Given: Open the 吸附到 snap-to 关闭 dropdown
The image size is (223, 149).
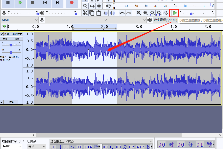Looking at the screenshot, I should click(37, 146).
